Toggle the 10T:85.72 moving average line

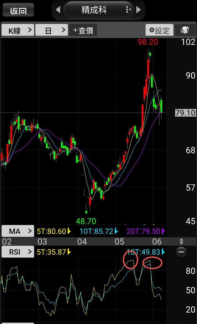(99, 231)
